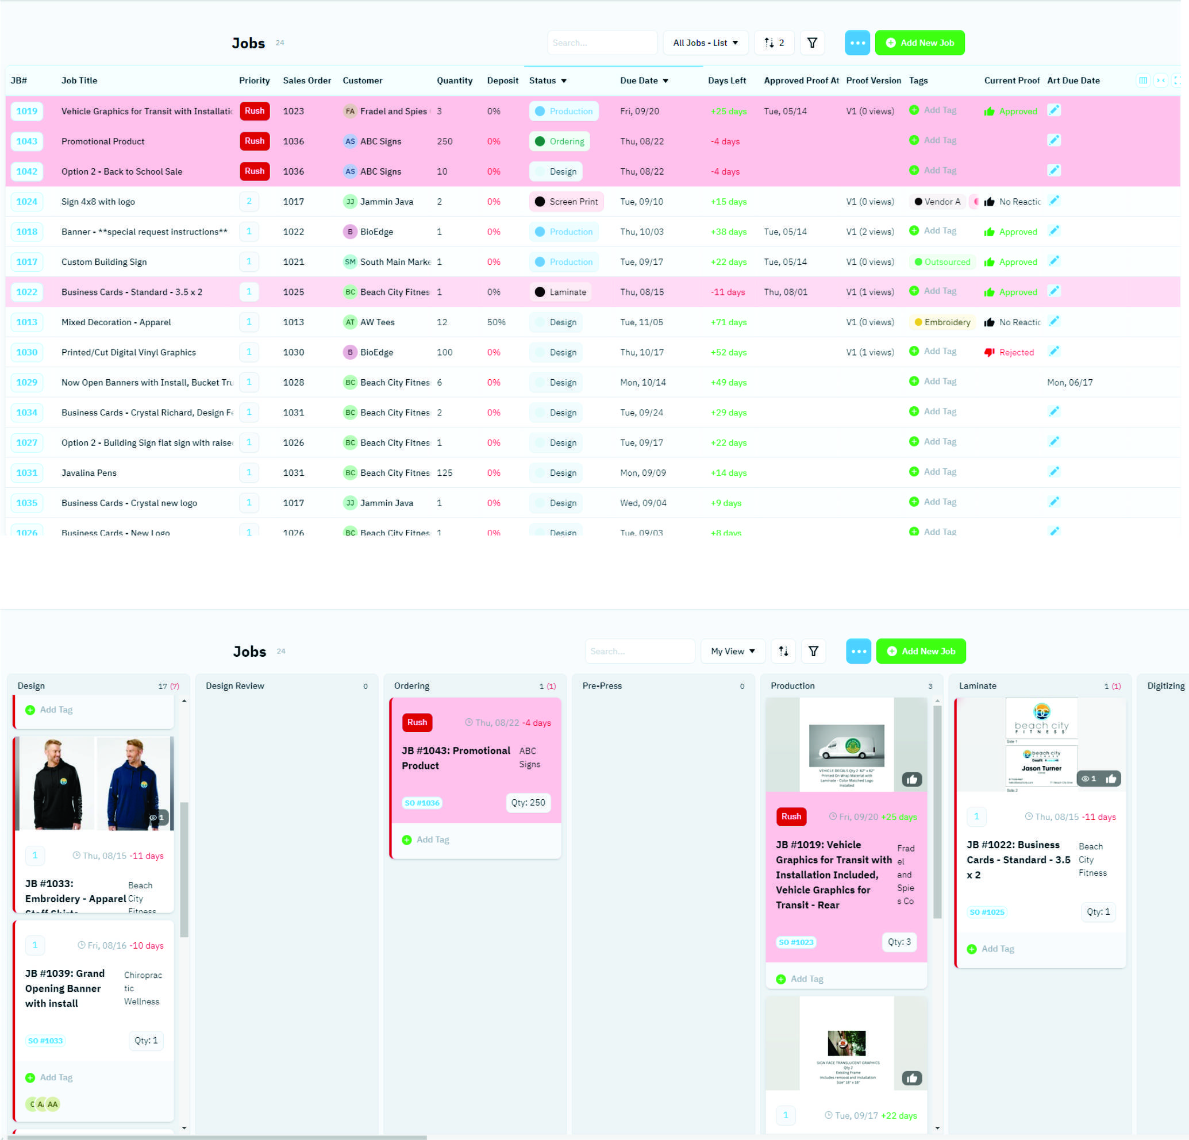Open sales order SO #1023 on the Production card

(x=796, y=942)
